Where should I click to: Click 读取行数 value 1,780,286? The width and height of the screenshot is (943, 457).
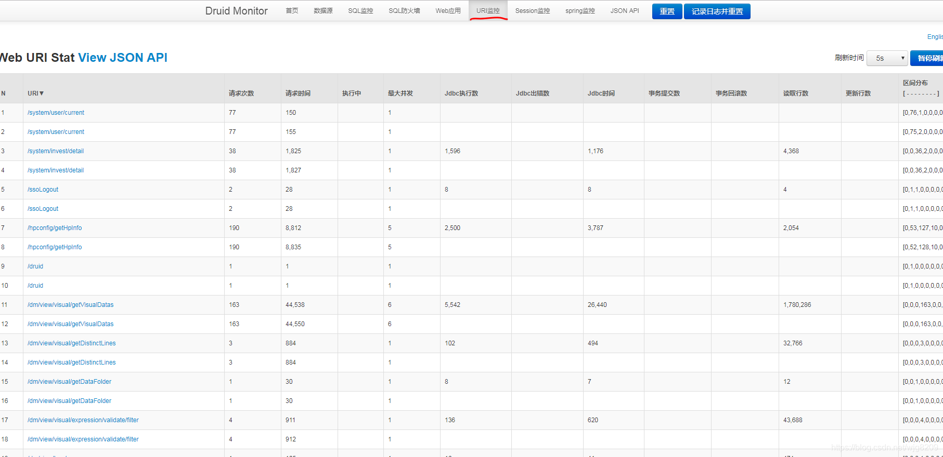tap(797, 305)
